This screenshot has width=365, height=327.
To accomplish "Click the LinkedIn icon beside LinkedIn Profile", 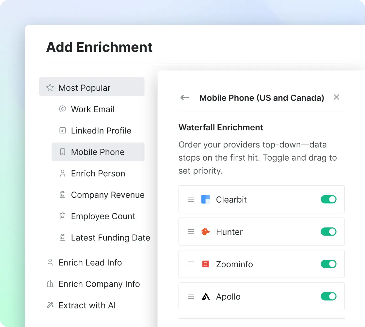I will (63, 130).
